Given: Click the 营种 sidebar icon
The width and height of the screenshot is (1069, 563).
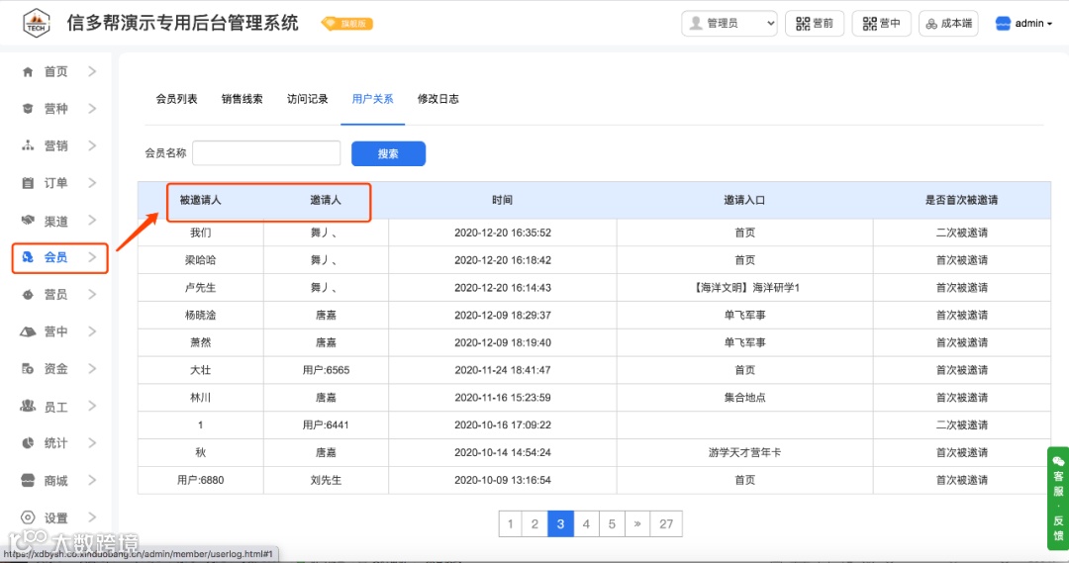Looking at the screenshot, I should (28, 109).
